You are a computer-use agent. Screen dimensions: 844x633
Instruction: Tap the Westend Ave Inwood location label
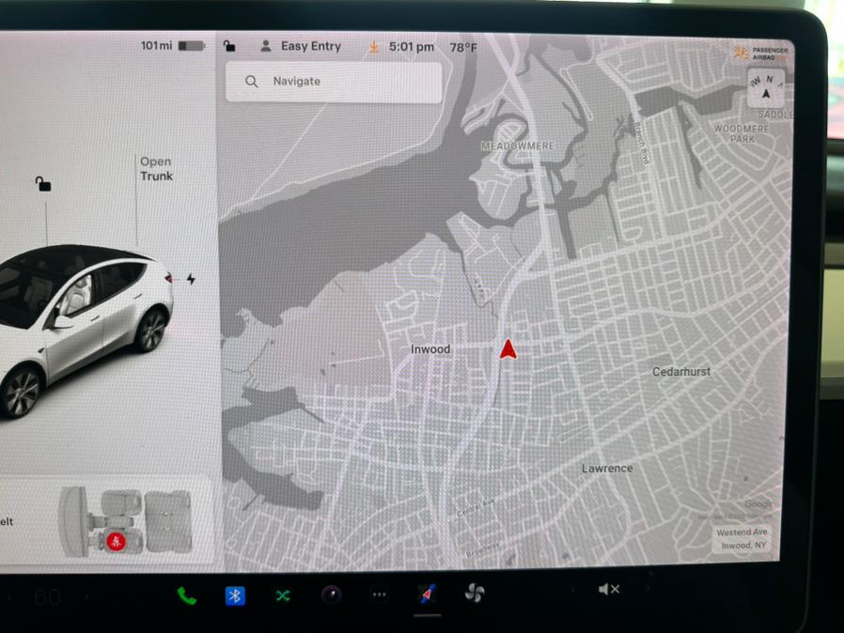point(742,538)
